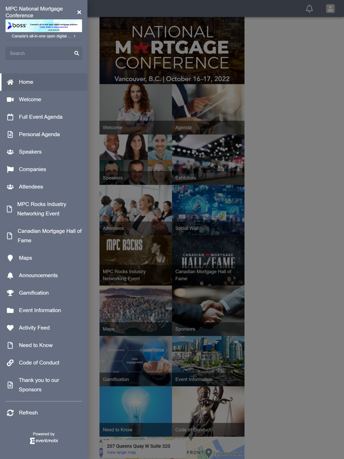The width and height of the screenshot is (344, 459).
Task: Open the MPC Rocks Industry Networking Event tile
Action: [x=136, y=260]
